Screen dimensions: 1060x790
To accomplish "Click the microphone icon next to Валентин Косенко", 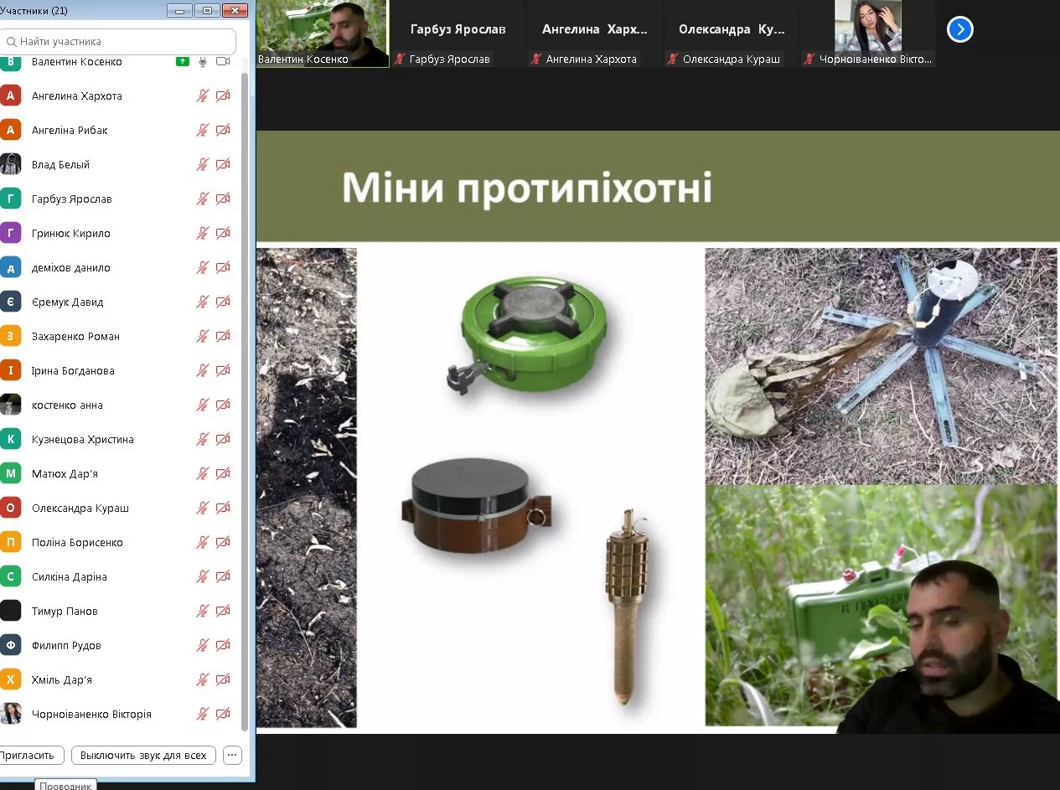I will click(x=203, y=62).
